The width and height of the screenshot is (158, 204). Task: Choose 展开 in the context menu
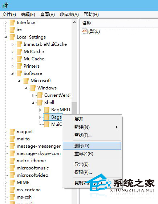click(92, 119)
